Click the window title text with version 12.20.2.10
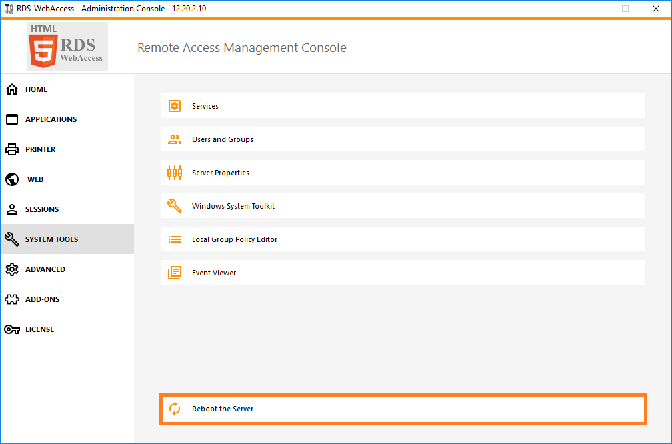Viewport: 672px width, 444px height. click(111, 9)
